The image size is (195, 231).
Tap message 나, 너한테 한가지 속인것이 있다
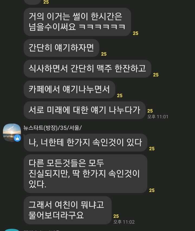[x=85, y=142]
